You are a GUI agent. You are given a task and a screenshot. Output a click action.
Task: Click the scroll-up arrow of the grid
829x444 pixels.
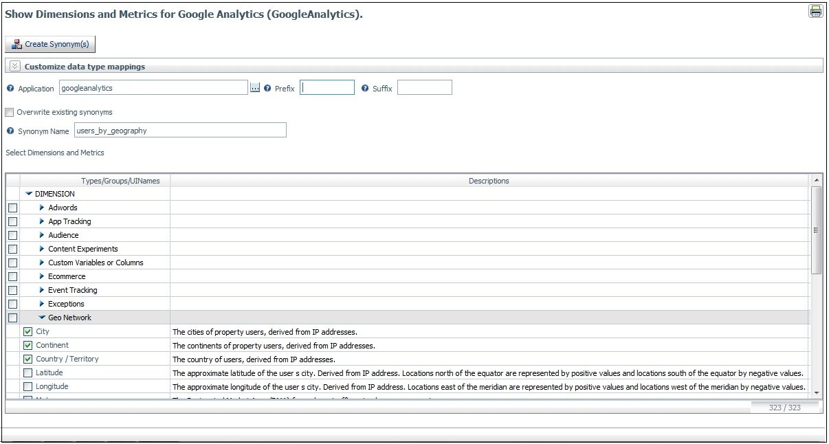click(x=817, y=180)
